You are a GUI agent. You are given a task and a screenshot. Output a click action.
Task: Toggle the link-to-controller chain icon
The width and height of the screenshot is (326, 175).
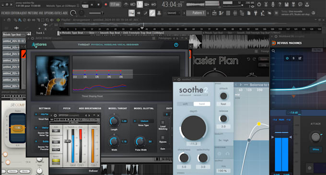tap(152, 13)
